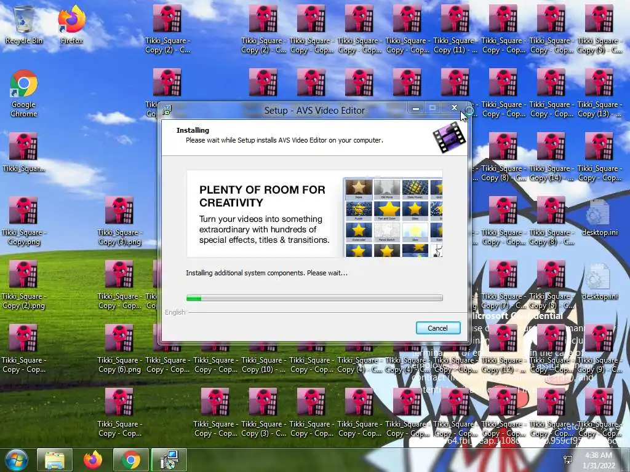The width and height of the screenshot is (630, 472).
Task: Open Windows Explorer from the taskbar
Action: point(55,460)
